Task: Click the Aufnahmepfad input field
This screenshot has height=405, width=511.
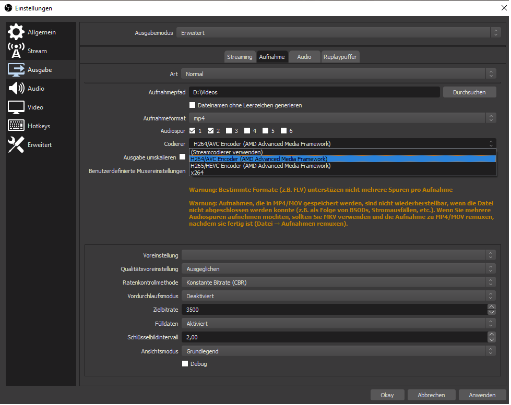Action: coord(314,92)
